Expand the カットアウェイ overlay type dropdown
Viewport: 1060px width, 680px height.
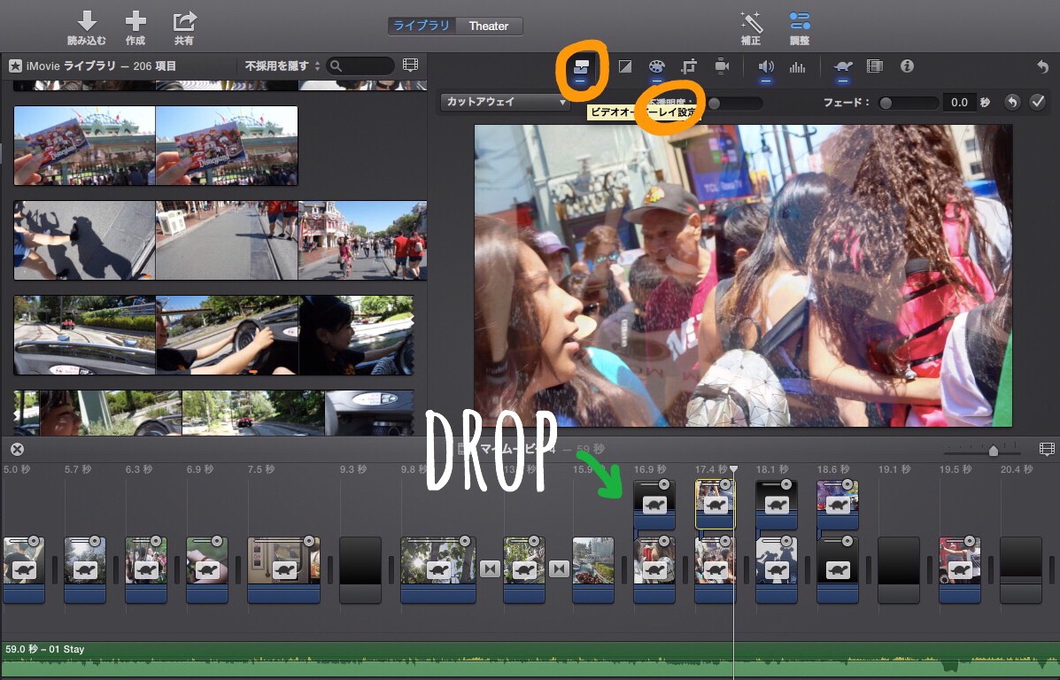tap(507, 103)
